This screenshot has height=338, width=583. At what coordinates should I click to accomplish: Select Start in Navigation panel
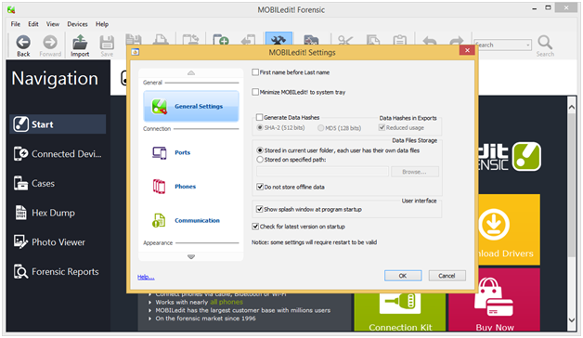coord(58,124)
